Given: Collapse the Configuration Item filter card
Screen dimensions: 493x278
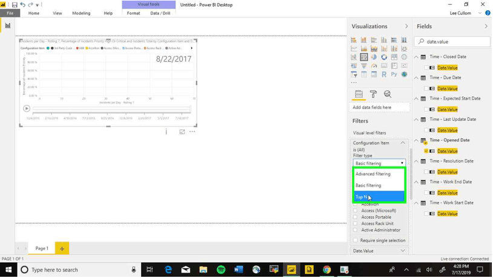Looking at the screenshot, I should click(x=403, y=143).
